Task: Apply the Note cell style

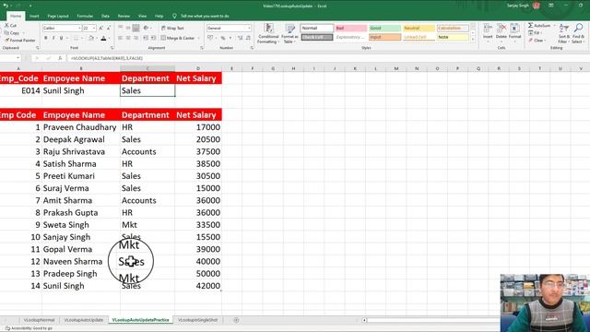Action: tap(453, 37)
